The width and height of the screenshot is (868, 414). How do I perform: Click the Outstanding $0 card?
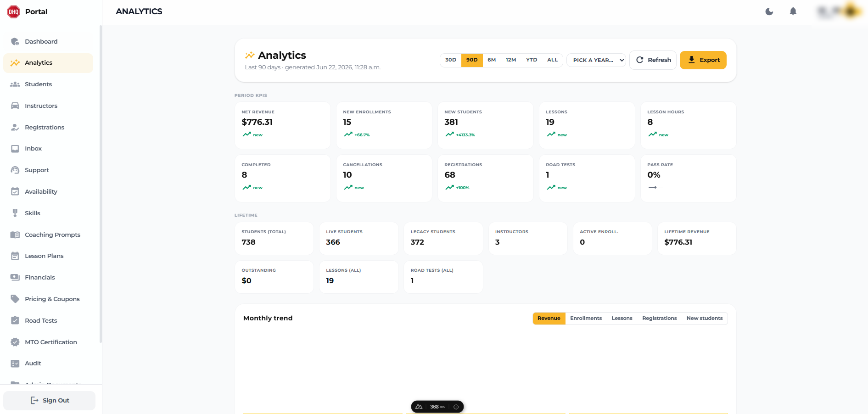coord(274,277)
